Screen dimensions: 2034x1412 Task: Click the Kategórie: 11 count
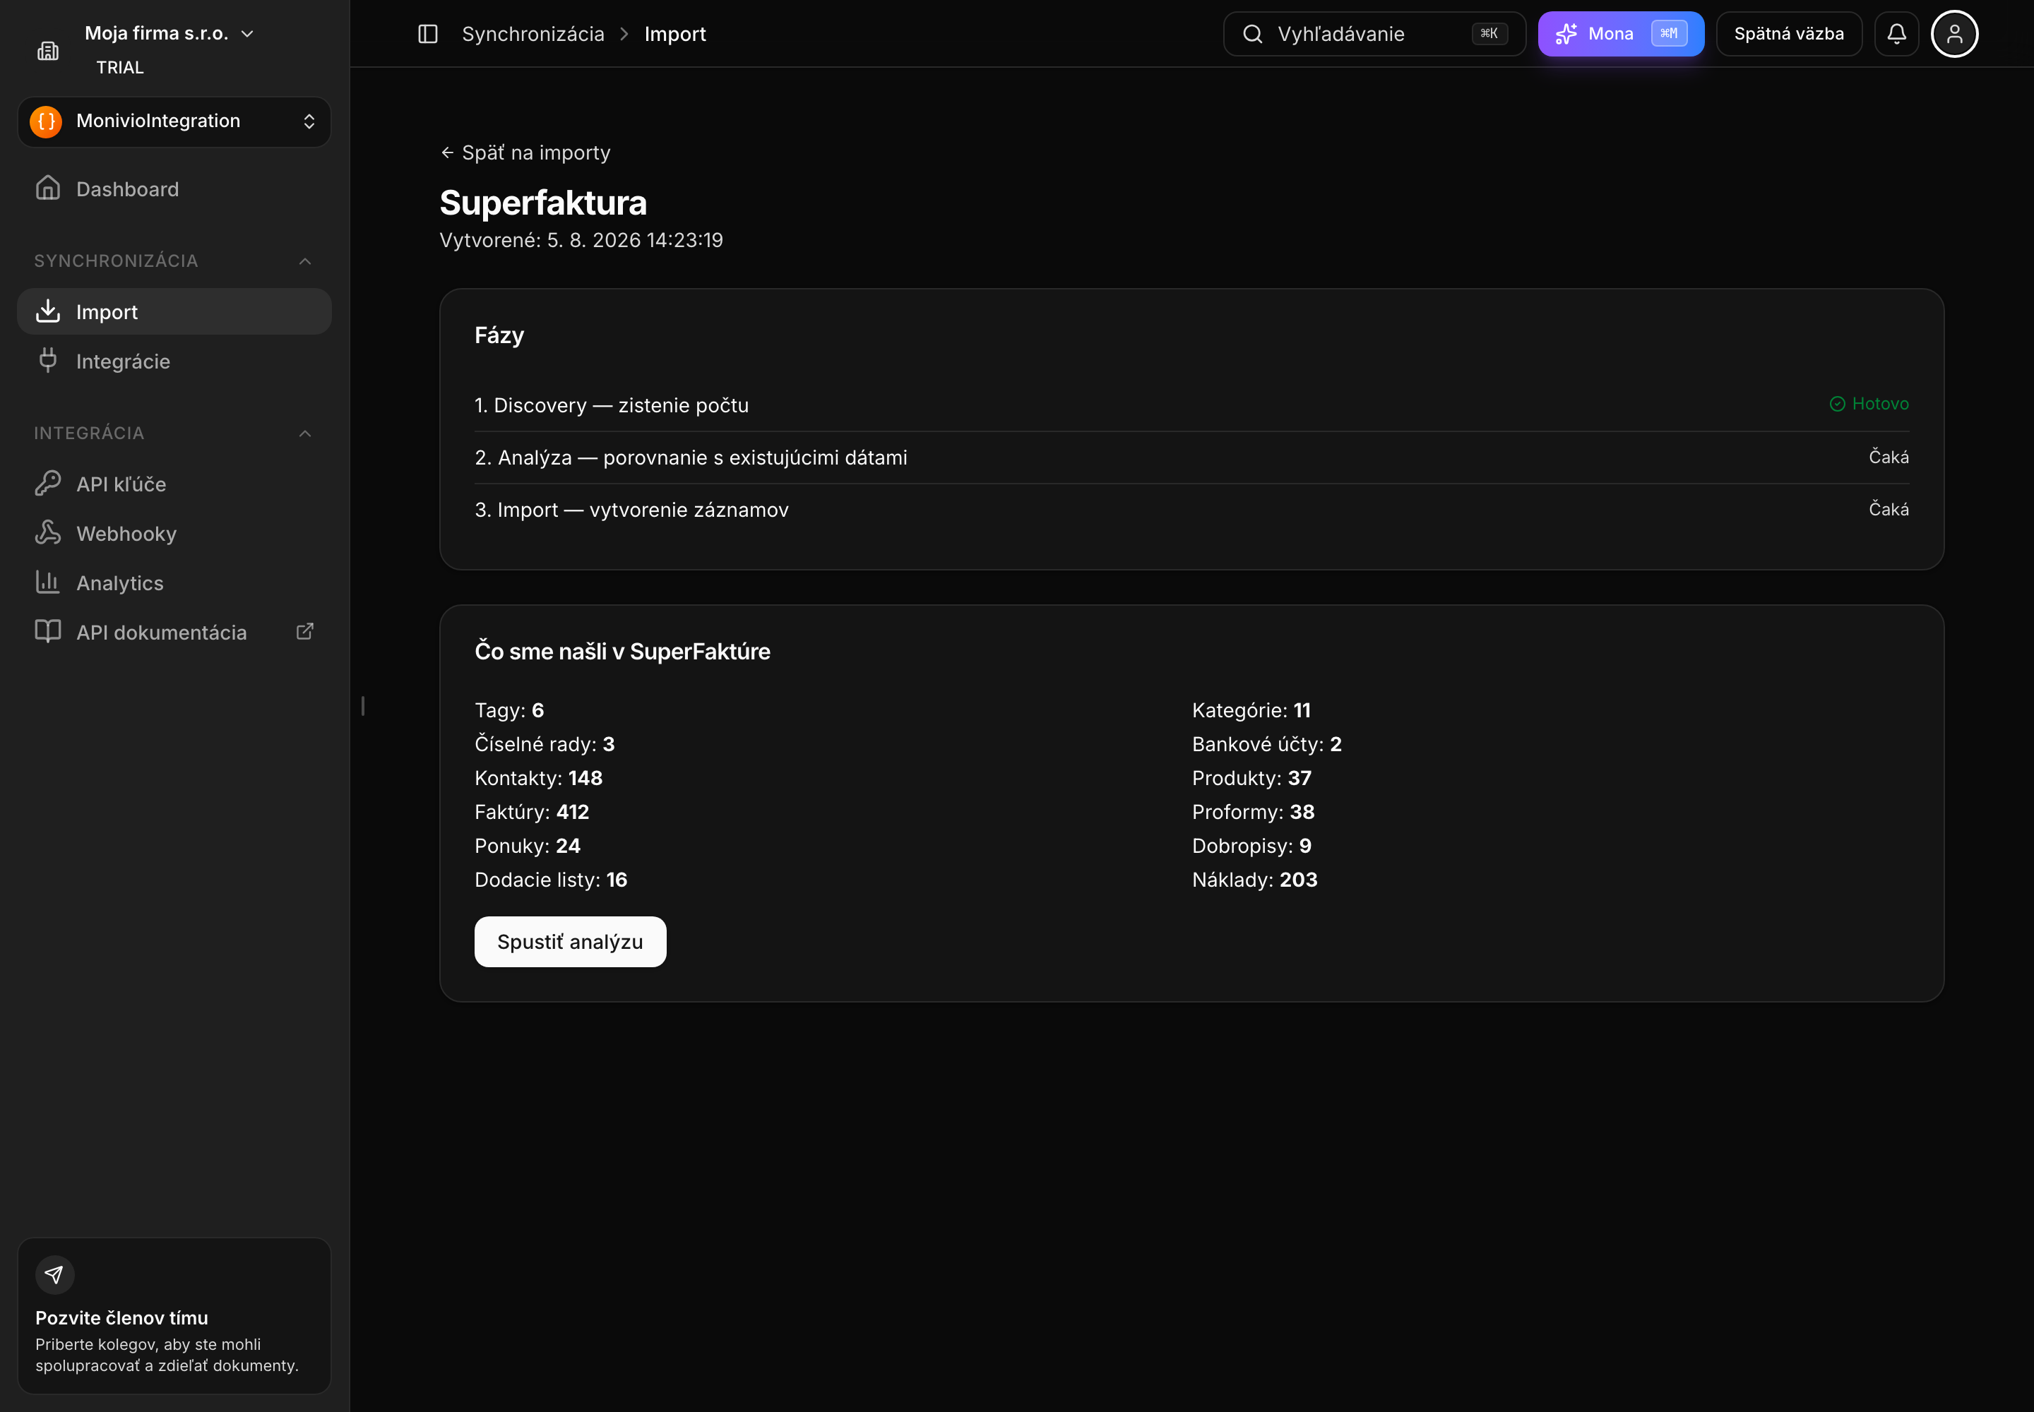tap(1251, 710)
